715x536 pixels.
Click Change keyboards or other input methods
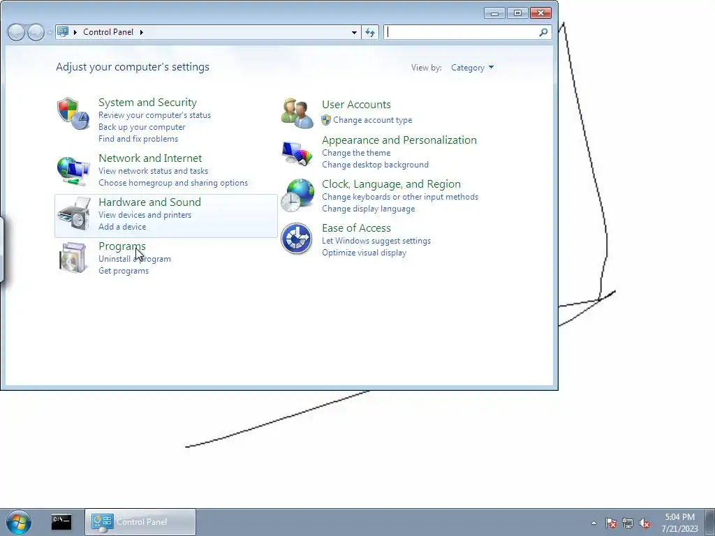pos(400,196)
